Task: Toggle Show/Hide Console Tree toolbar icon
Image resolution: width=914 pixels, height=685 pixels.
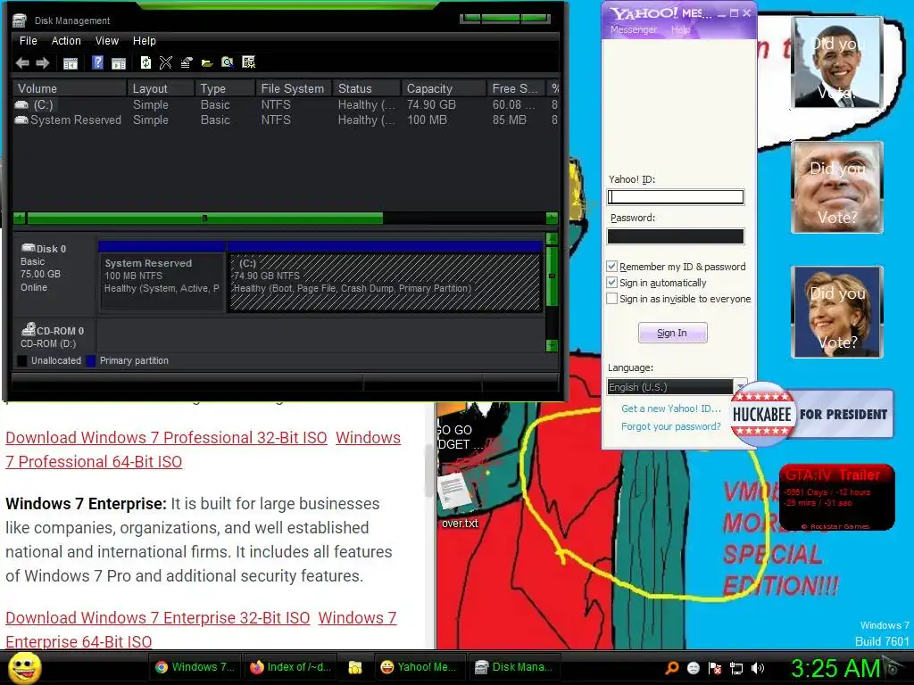Action: pos(70,63)
